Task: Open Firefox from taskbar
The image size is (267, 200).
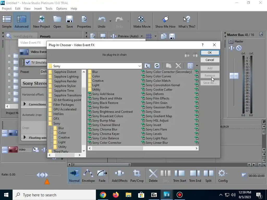Action: coord(116,195)
